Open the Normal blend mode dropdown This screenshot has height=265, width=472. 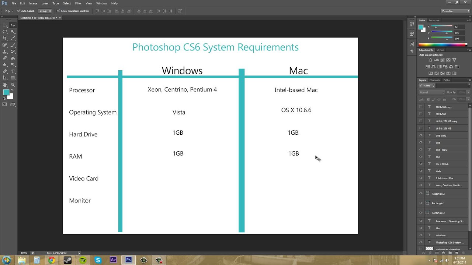pyautogui.click(x=431, y=92)
